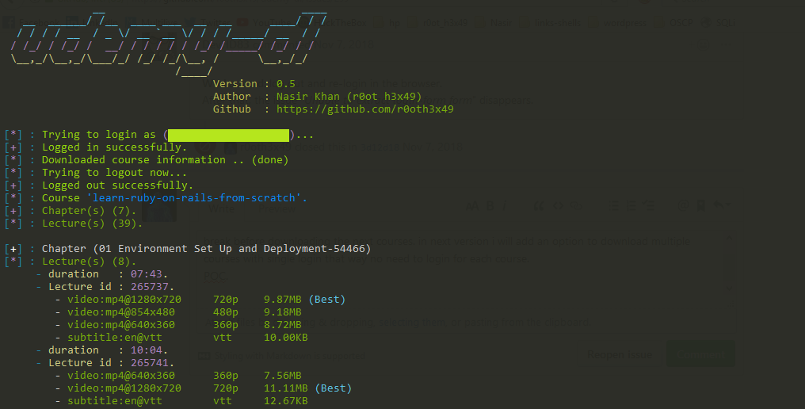
Task: Open the Nasir bookmark folder
Action: (x=495, y=23)
